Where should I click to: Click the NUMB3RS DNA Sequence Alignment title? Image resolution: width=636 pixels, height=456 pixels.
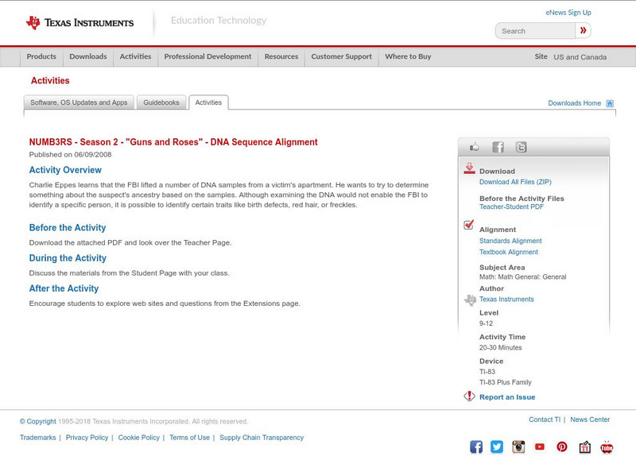173,142
